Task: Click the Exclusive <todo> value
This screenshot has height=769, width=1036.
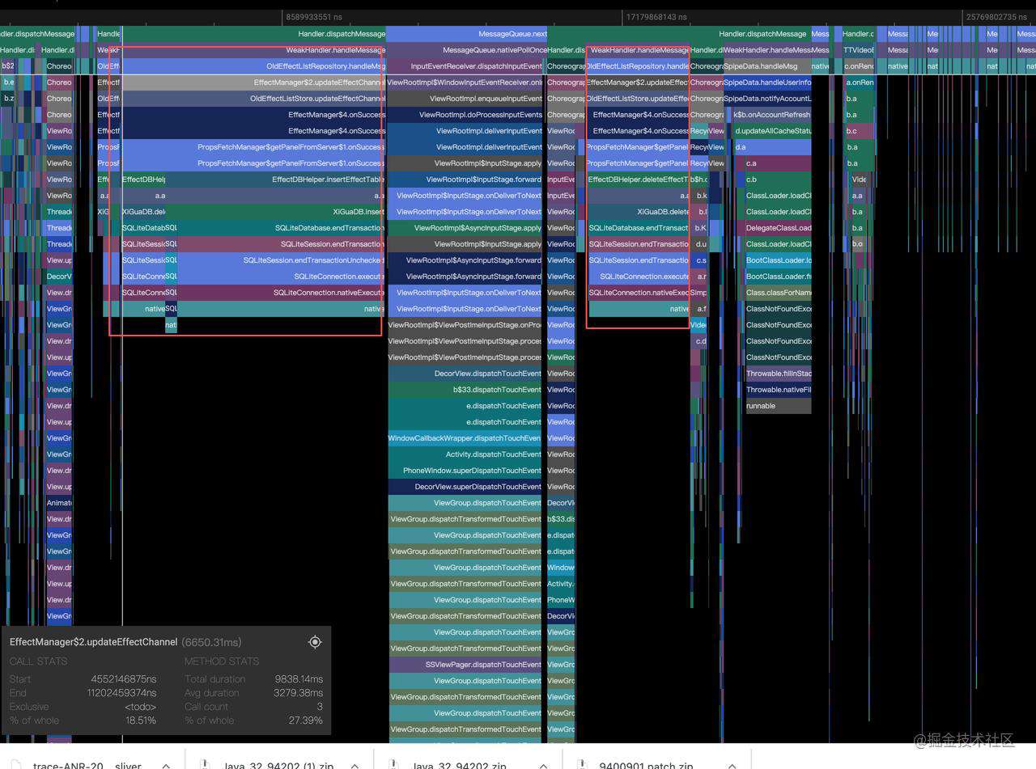Action: pos(141,707)
